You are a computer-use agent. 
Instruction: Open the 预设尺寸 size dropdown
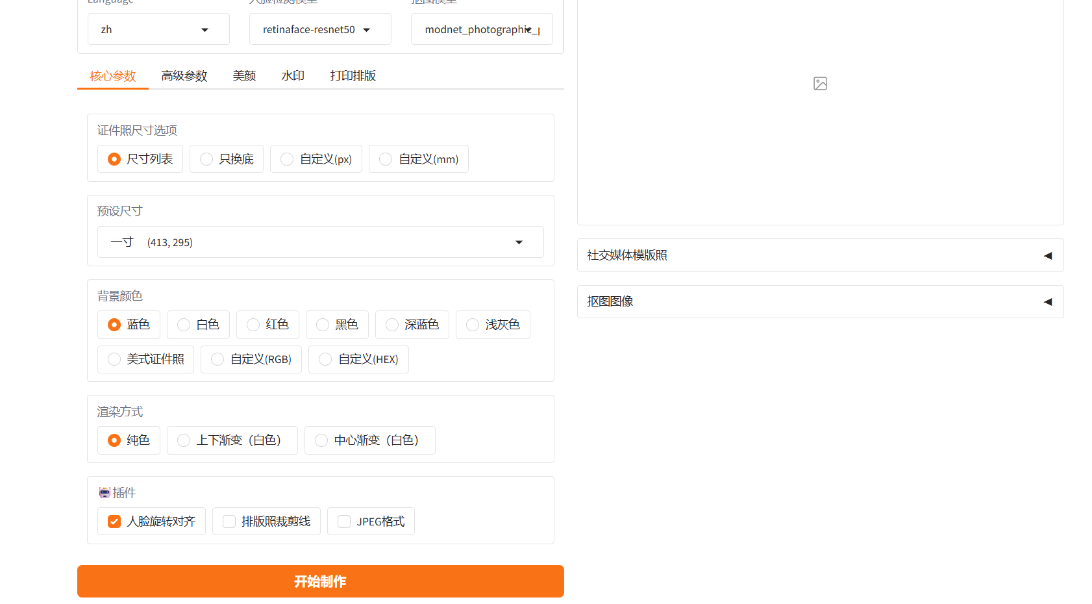(320, 242)
